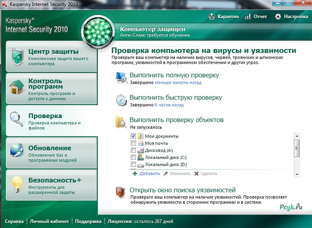Click the Компьютер защищен status heading
The height and width of the screenshot is (228, 312).
coord(152,29)
